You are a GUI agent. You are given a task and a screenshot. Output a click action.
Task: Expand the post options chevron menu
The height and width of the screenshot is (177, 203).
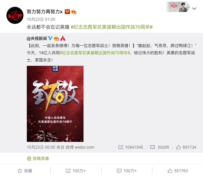click(194, 9)
